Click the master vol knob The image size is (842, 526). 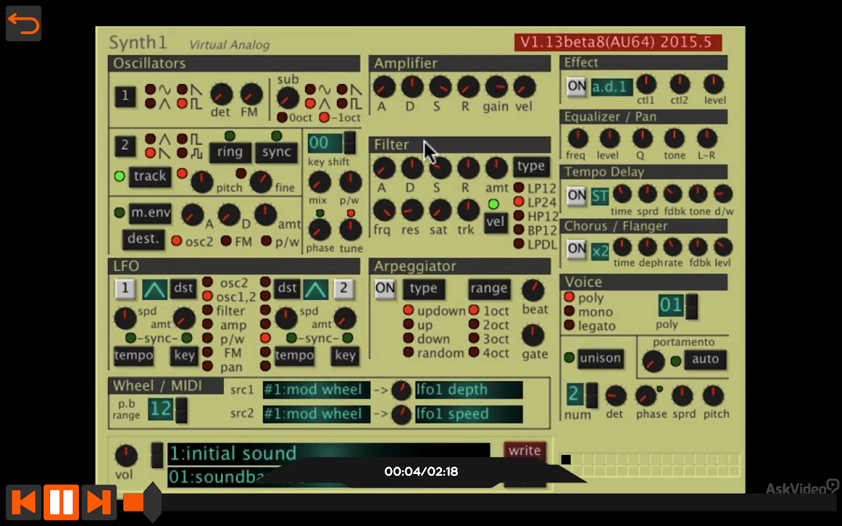point(126,456)
